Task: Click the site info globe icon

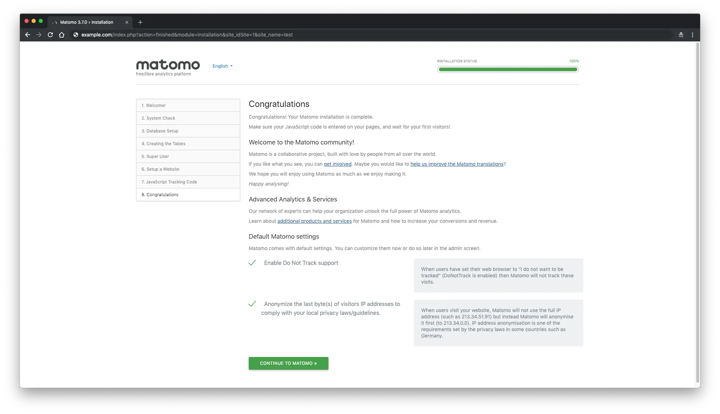Action: point(75,35)
